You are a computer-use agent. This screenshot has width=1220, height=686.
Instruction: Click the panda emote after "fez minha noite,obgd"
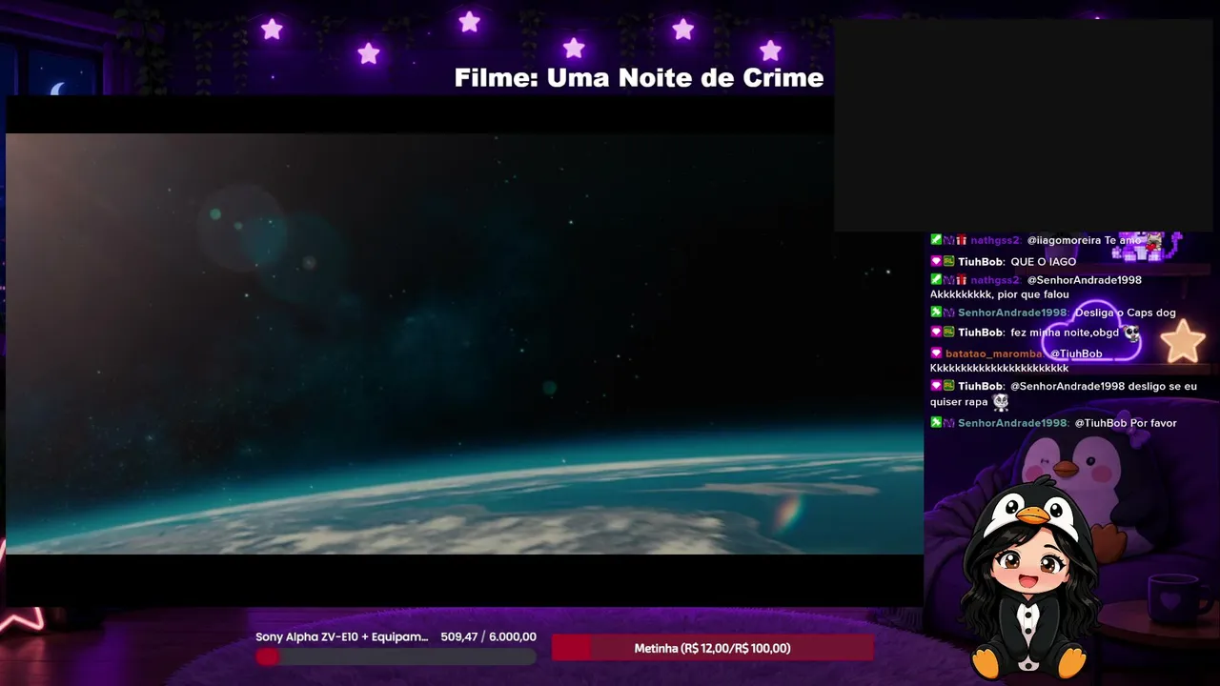1131,333
